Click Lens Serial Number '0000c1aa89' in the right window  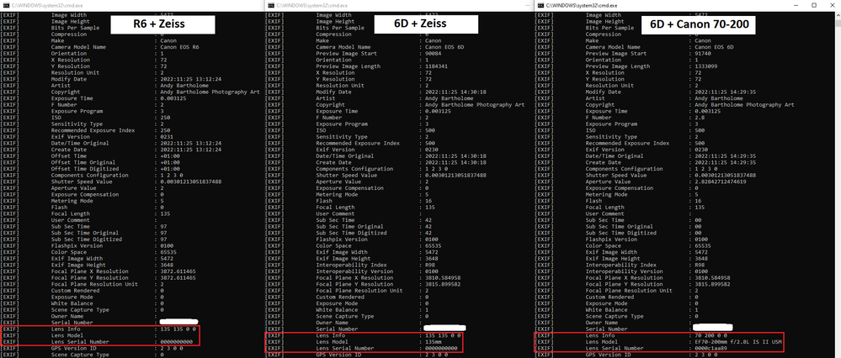pos(711,349)
